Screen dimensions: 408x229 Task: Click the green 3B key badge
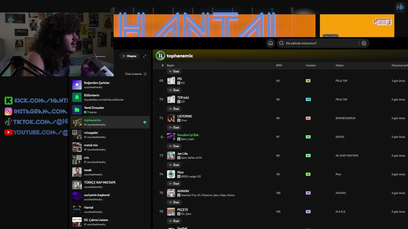(308, 174)
